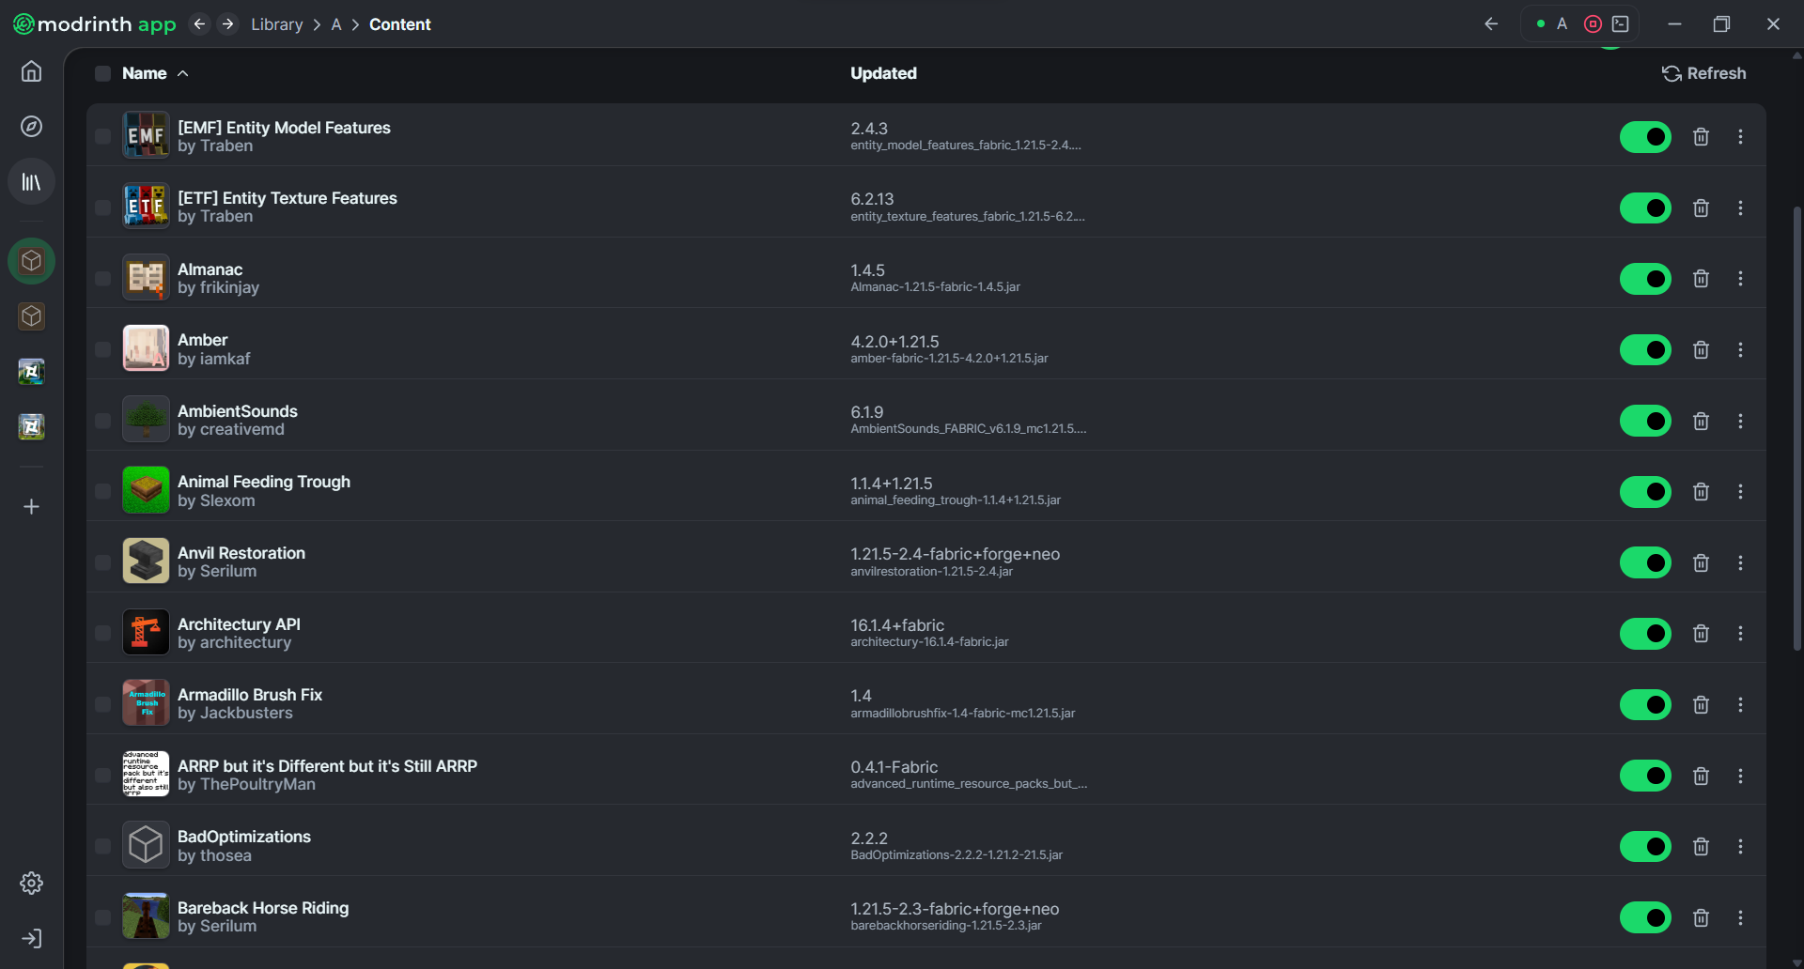Check the BadOptimizations row checkbox

click(x=102, y=846)
